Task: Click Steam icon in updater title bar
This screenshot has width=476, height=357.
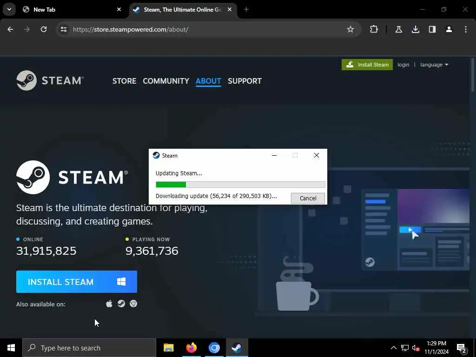Action: pos(156,155)
